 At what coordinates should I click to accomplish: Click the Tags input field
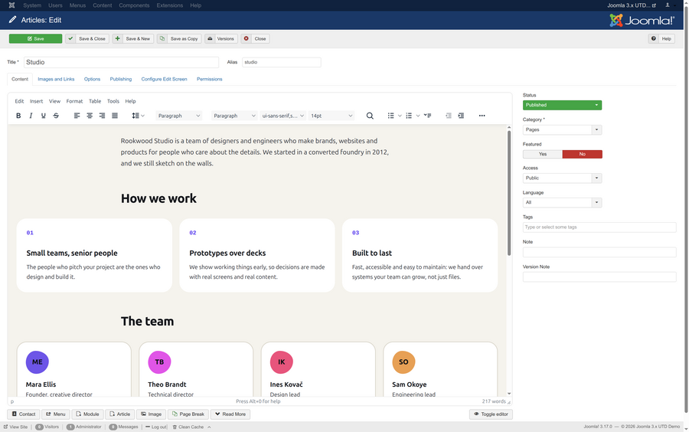(x=599, y=227)
